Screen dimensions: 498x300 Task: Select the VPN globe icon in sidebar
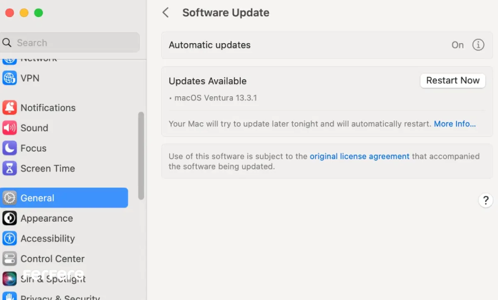[10, 78]
